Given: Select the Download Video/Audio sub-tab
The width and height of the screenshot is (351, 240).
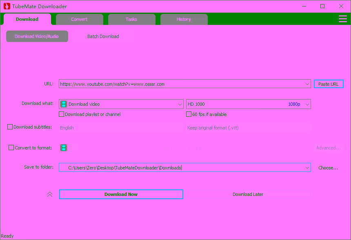Looking at the screenshot, I should [37, 36].
